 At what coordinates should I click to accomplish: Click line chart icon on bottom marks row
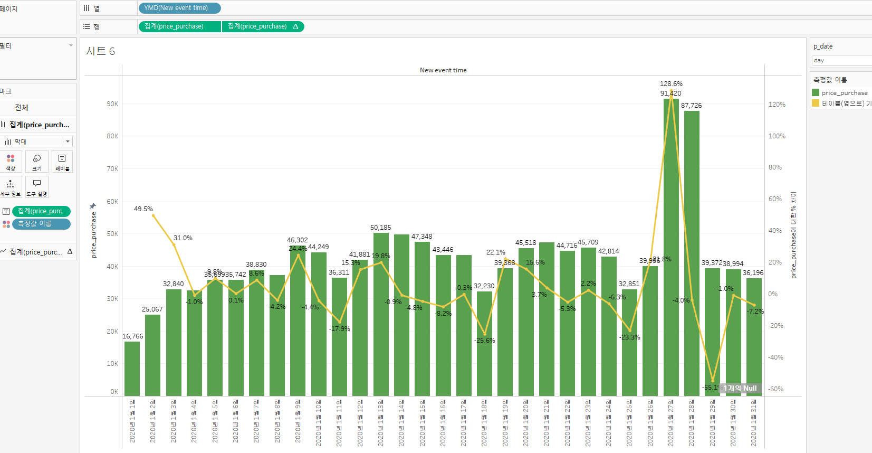4,252
